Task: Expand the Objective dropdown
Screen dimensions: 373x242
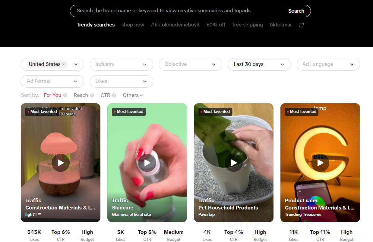Action: tap(190, 64)
